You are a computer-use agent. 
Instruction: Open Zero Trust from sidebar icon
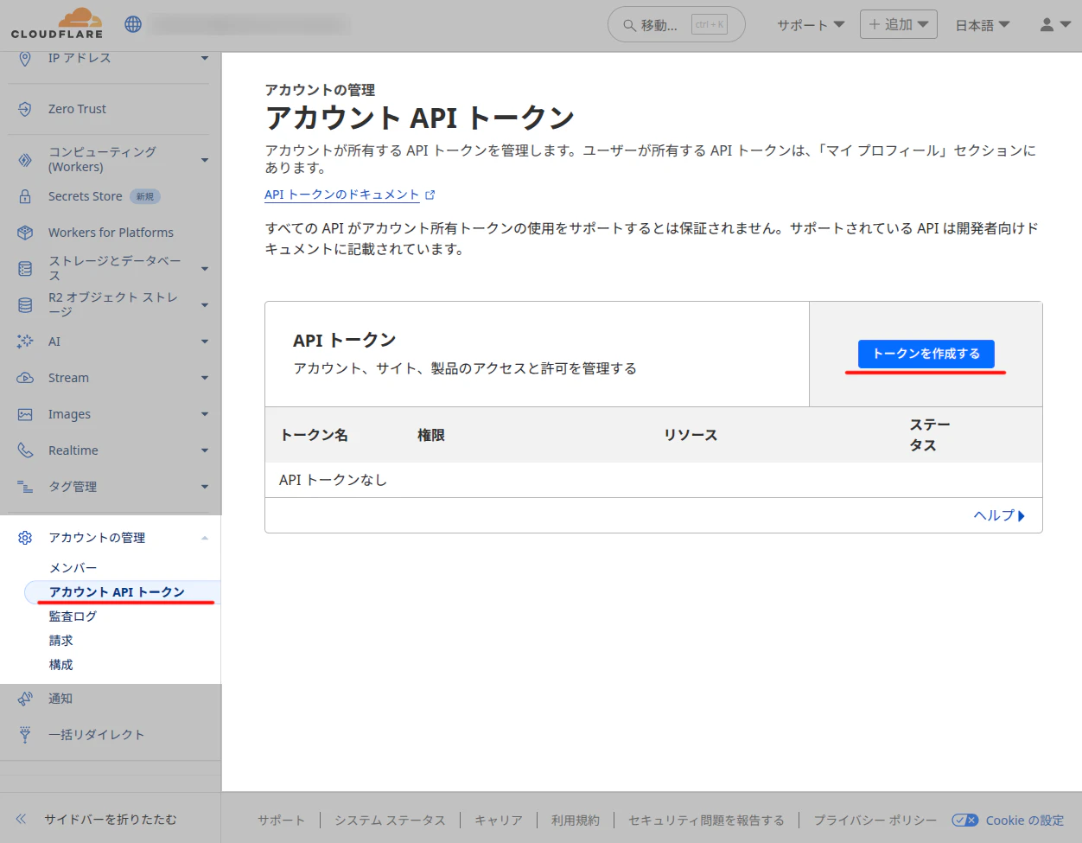(x=25, y=109)
